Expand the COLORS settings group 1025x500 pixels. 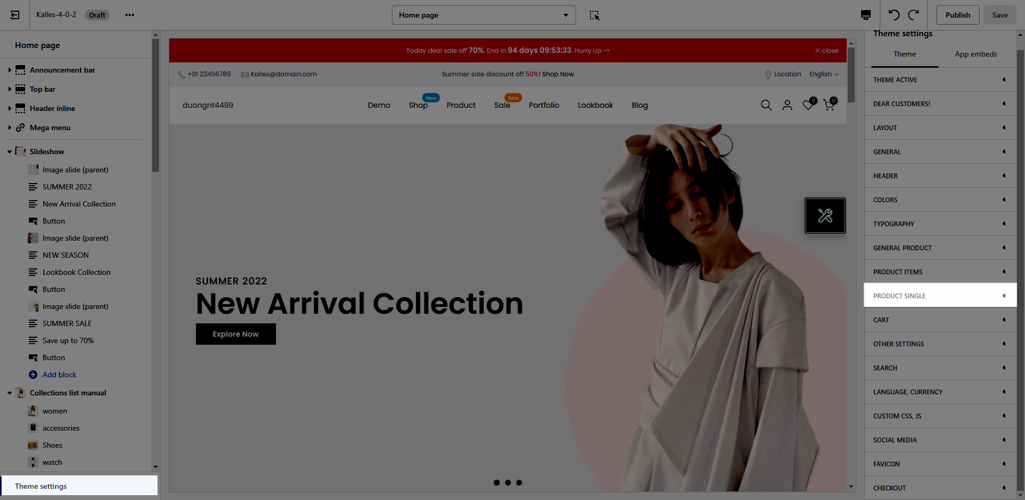click(x=940, y=200)
